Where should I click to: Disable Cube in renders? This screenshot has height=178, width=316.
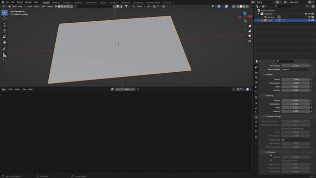pyautogui.click(x=313, y=20)
